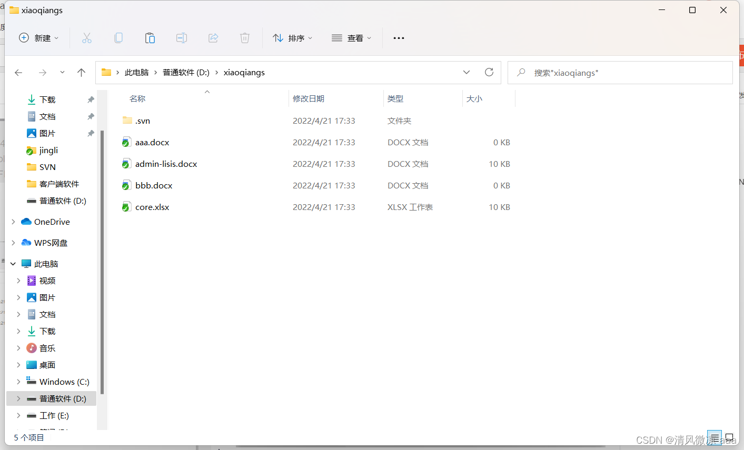Viewport: 744px width, 450px height.
Task: Expand address bar history dropdown
Action: [467, 72]
